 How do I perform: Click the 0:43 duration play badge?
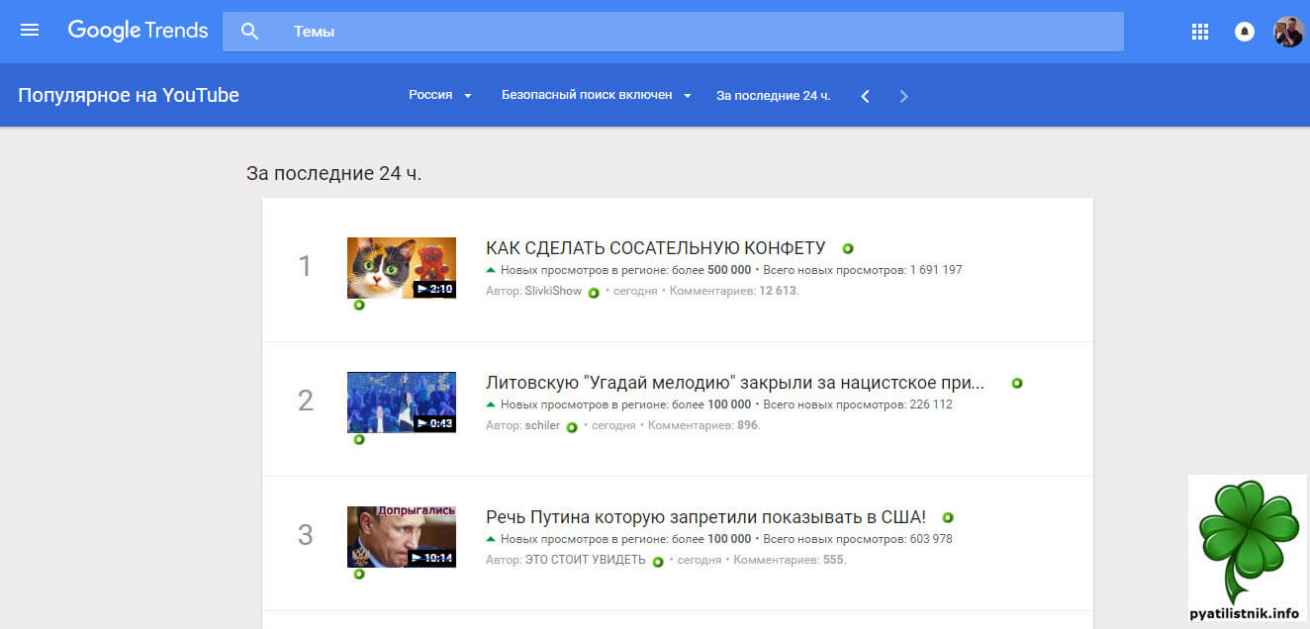tap(434, 423)
